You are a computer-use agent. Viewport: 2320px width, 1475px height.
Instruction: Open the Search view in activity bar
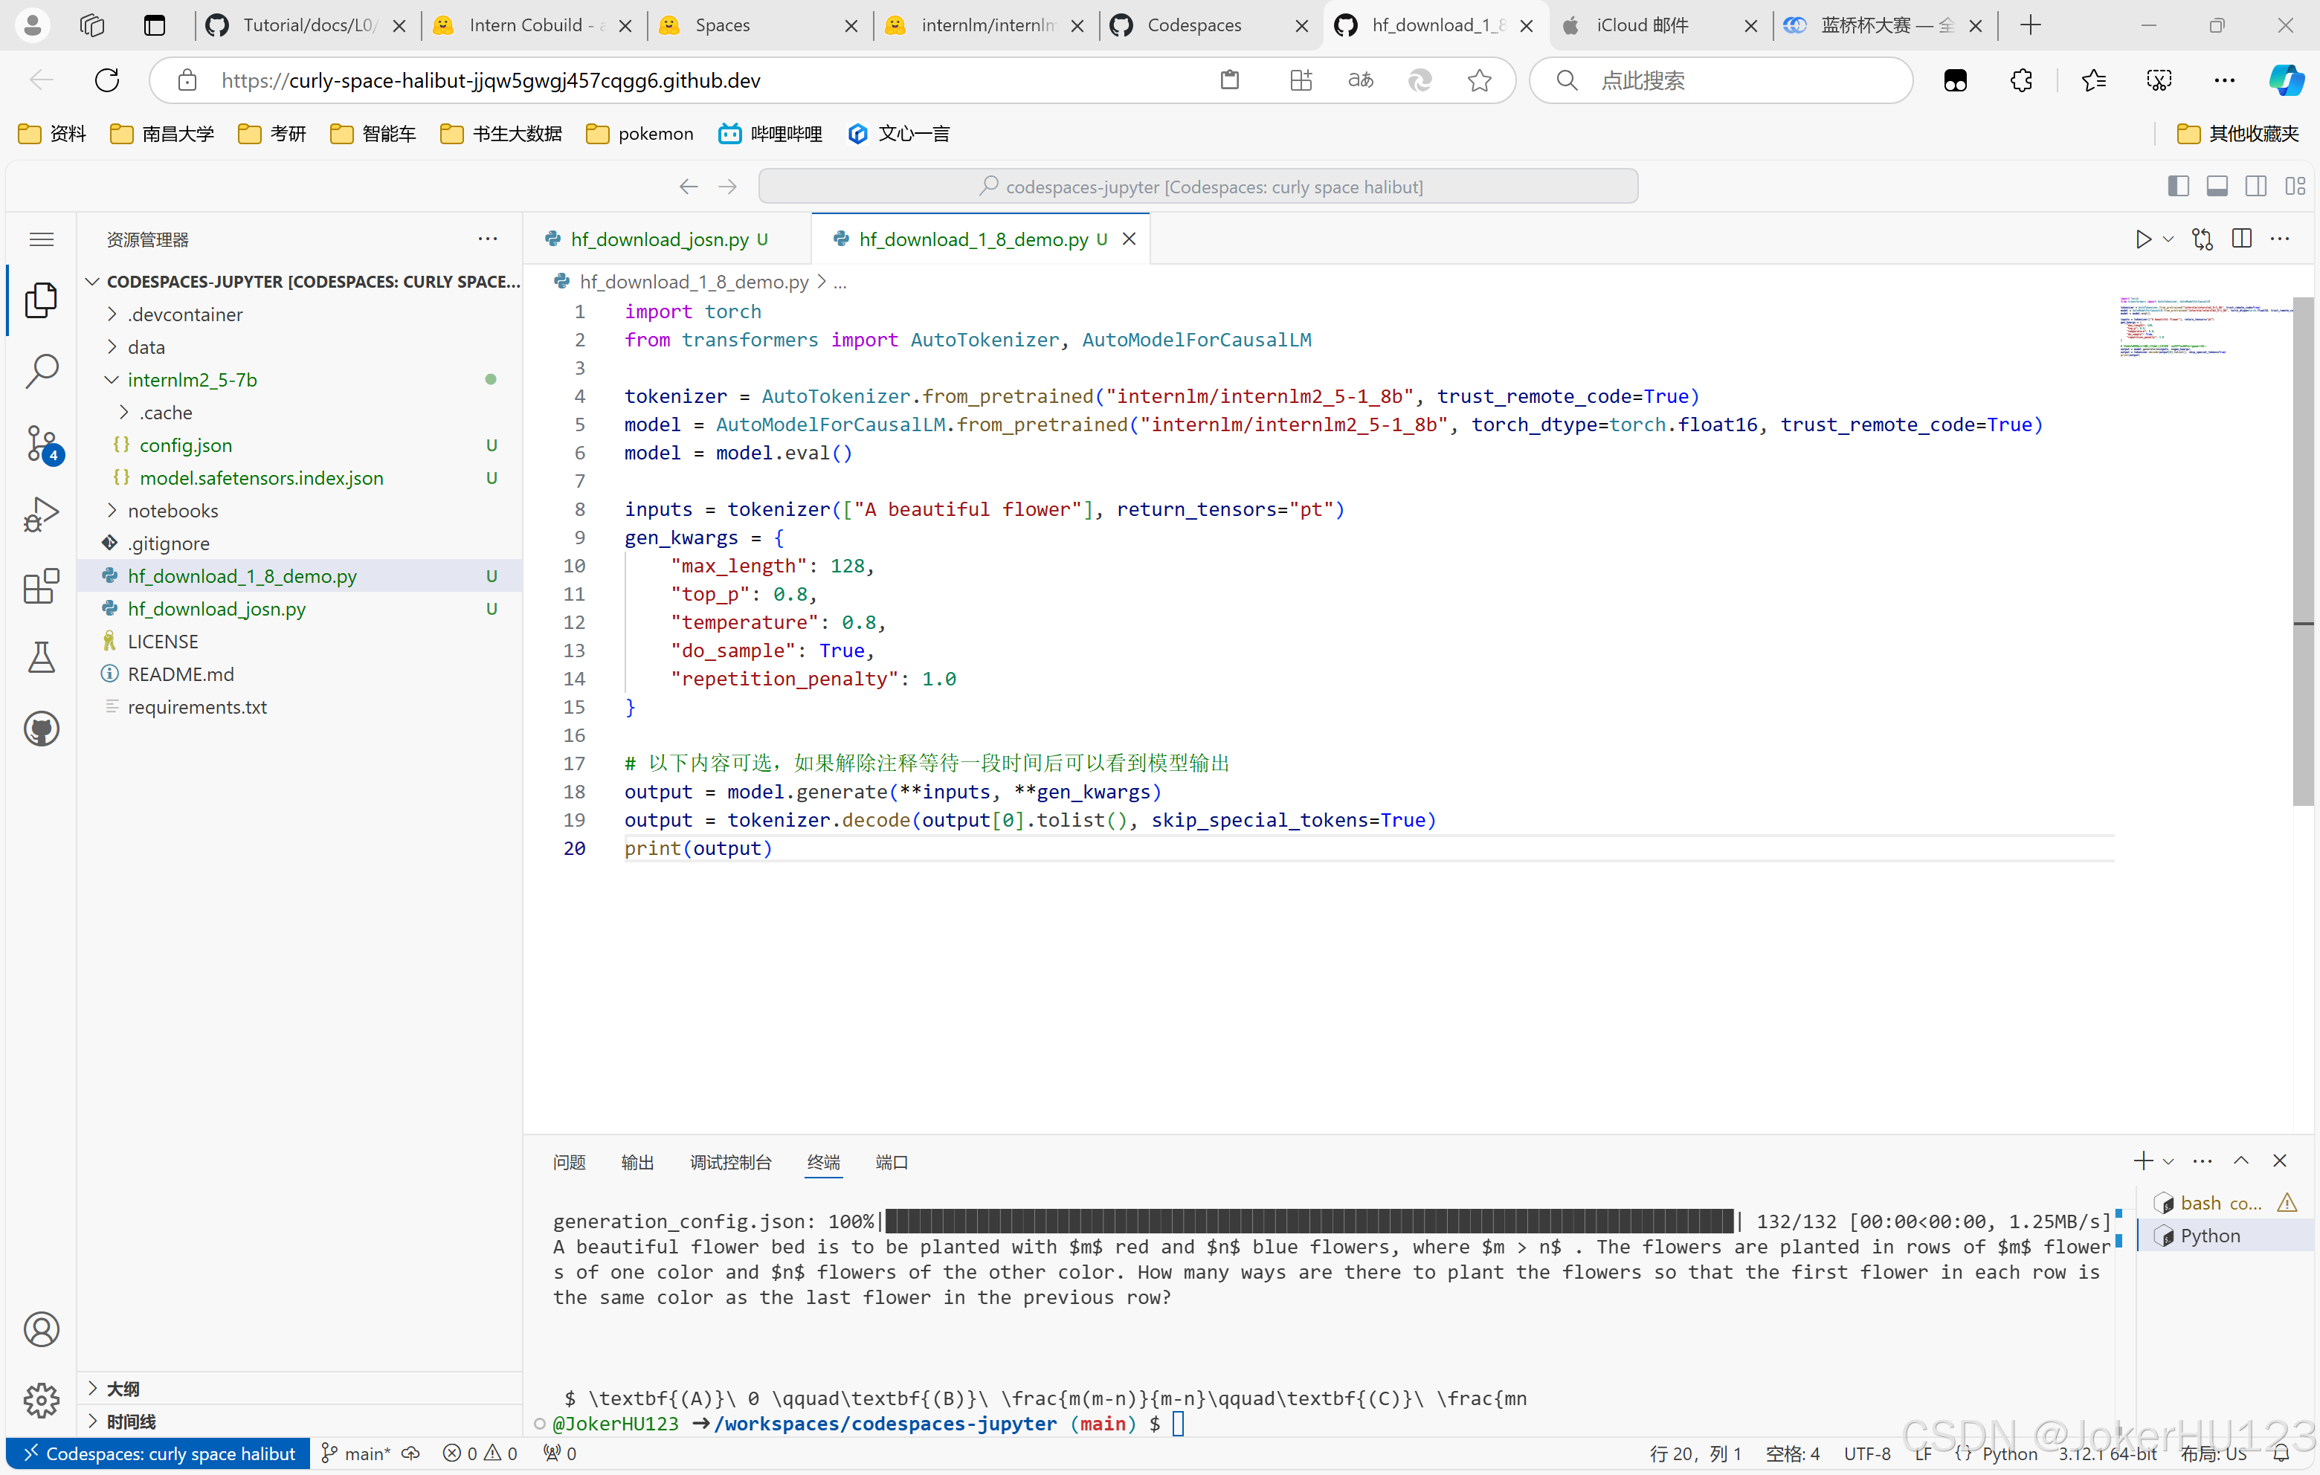click(42, 371)
